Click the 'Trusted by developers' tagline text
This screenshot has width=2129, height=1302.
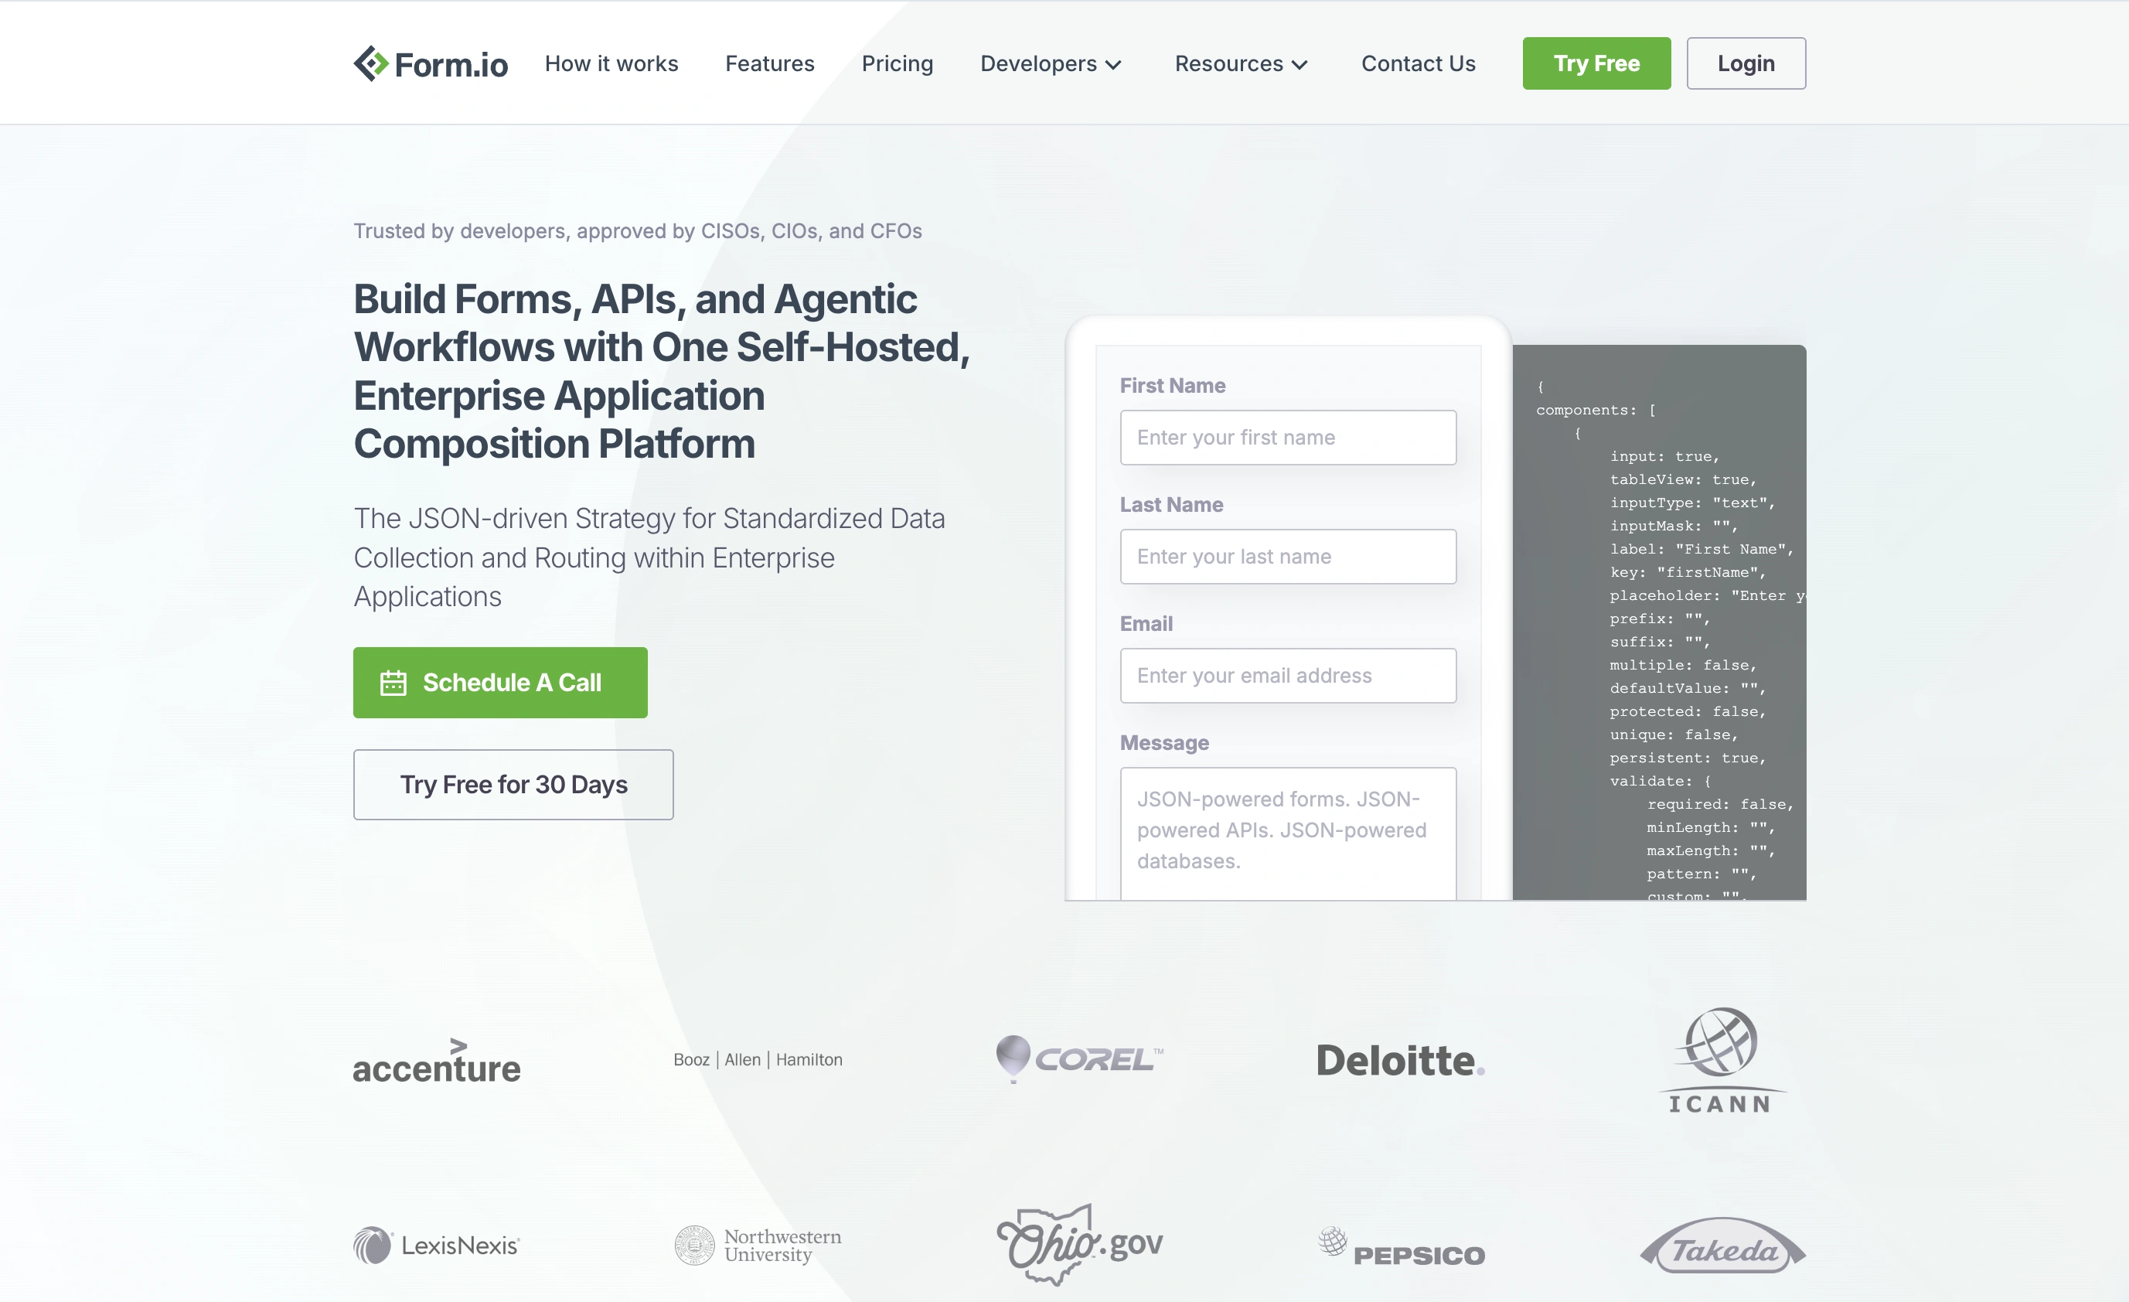(x=638, y=230)
